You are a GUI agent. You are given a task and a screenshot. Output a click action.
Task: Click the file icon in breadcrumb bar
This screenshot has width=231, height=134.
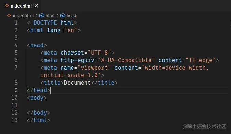(x=9, y=15)
